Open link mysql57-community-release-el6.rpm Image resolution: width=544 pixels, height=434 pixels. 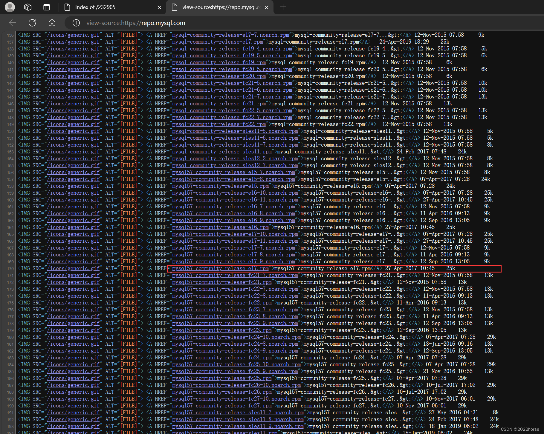coord(221,227)
